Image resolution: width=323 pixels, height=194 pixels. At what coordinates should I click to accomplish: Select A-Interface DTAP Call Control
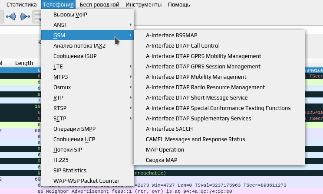pyautogui.click(x=219, y=45)
